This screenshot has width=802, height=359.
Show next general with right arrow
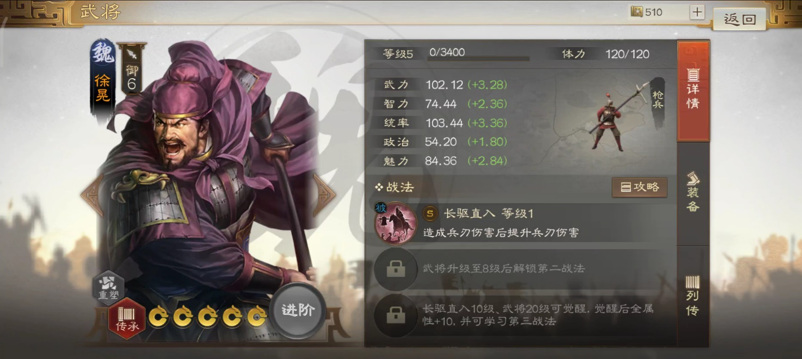coord(324,195)
